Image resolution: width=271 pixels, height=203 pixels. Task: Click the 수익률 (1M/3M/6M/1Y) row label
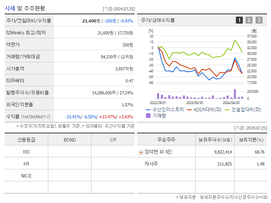tap(28, 117)
